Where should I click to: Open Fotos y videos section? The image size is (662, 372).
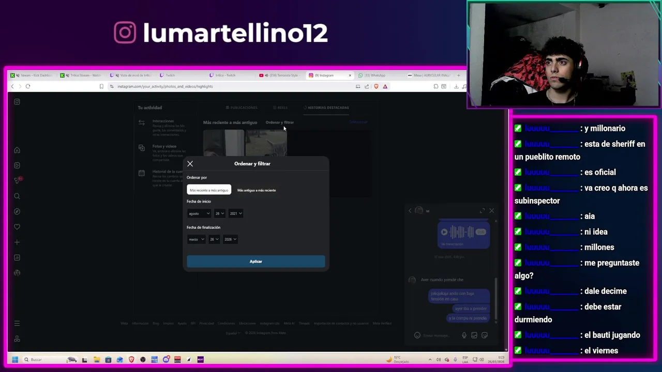pos(163,152)
